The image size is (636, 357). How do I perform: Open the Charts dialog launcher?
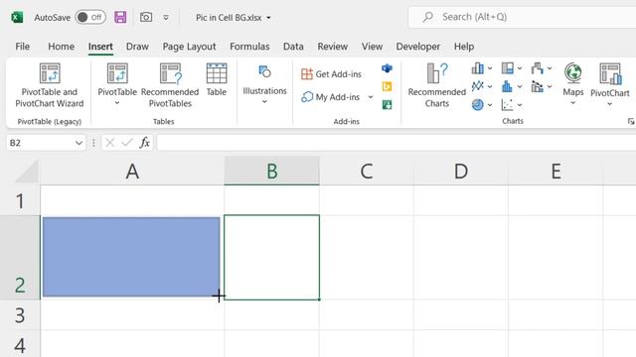click(631, 121)
